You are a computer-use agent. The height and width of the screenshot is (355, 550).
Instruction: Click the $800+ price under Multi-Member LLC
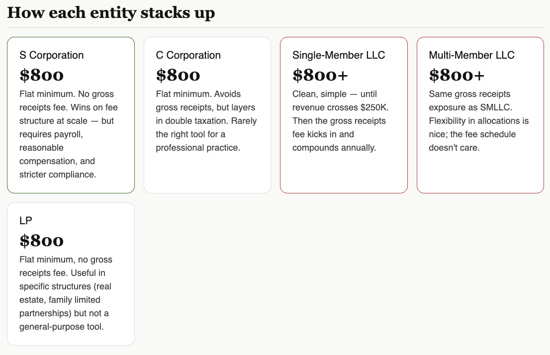[x=457, y=75]
